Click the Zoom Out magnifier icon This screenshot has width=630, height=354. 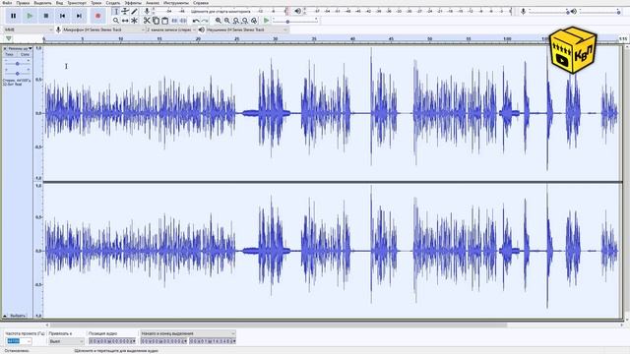coord(227,21)
